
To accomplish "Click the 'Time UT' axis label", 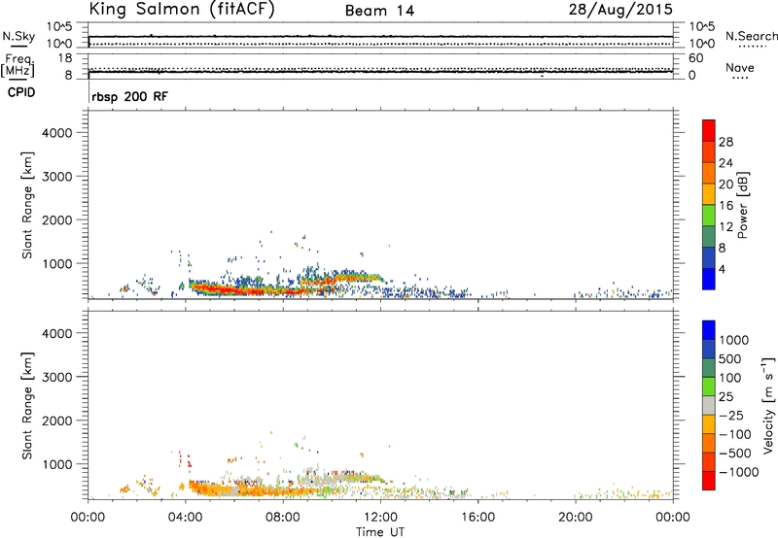I will (x=380, y=532).
